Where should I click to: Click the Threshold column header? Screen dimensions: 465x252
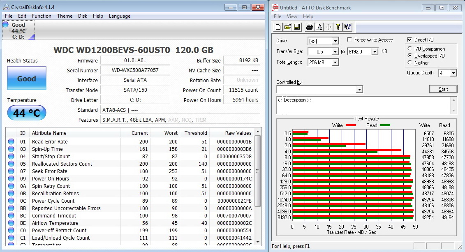195,133
